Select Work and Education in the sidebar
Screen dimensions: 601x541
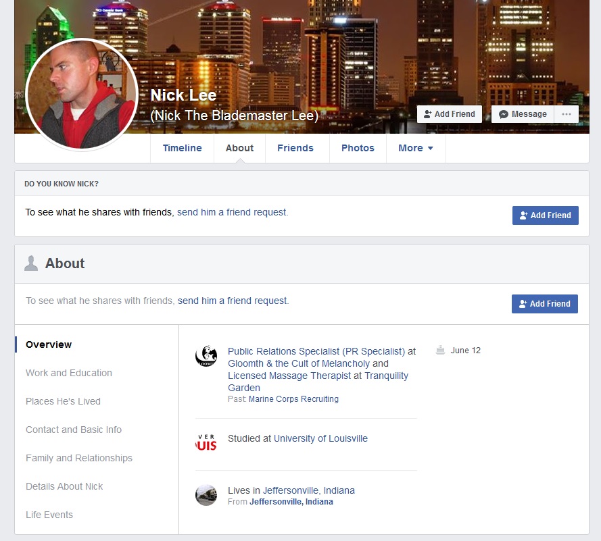pos(69,373)
